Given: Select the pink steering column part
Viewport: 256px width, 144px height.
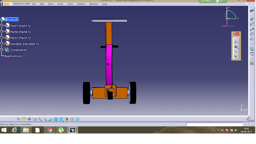Looking at the screenshot, I should 109,65.
